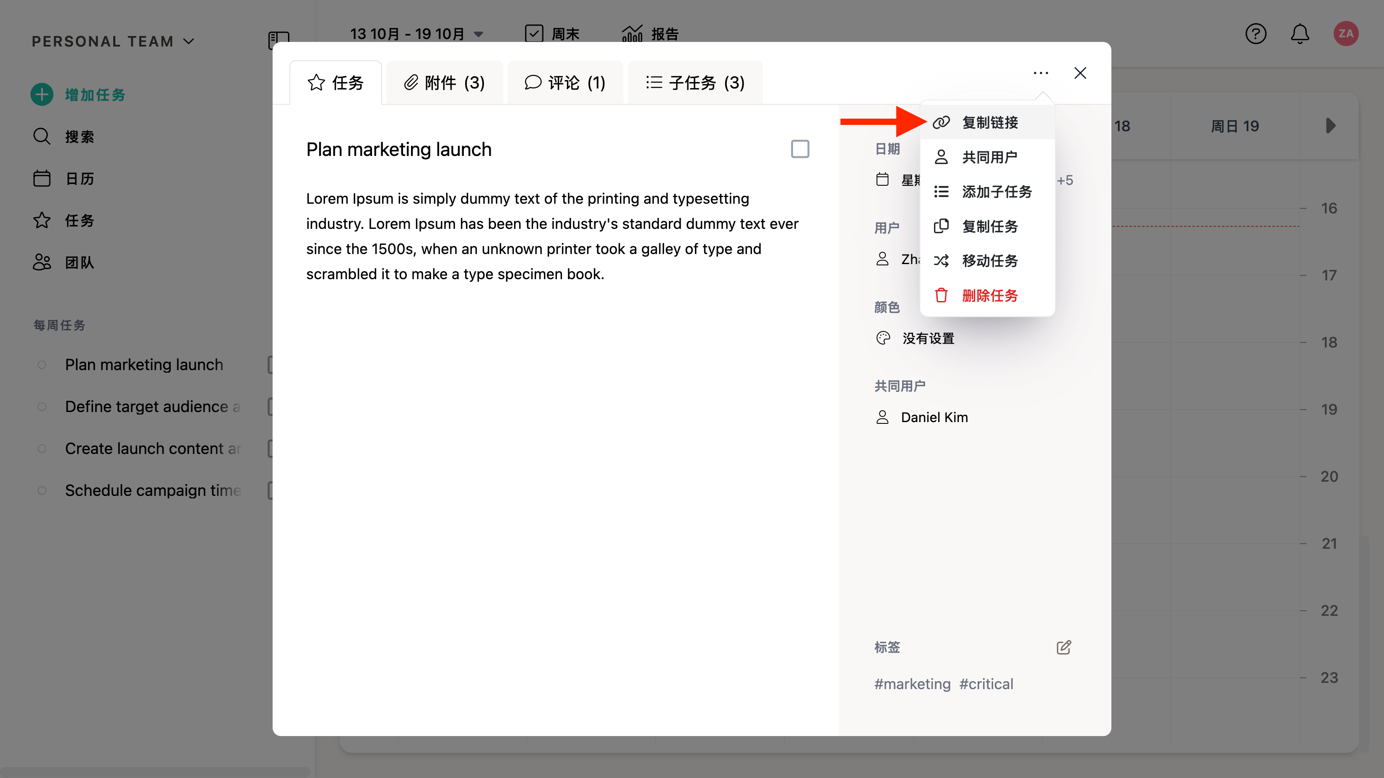
Task: Open the 13 10月 - 19 10月 date dropdown
Action: coord(416,34)
